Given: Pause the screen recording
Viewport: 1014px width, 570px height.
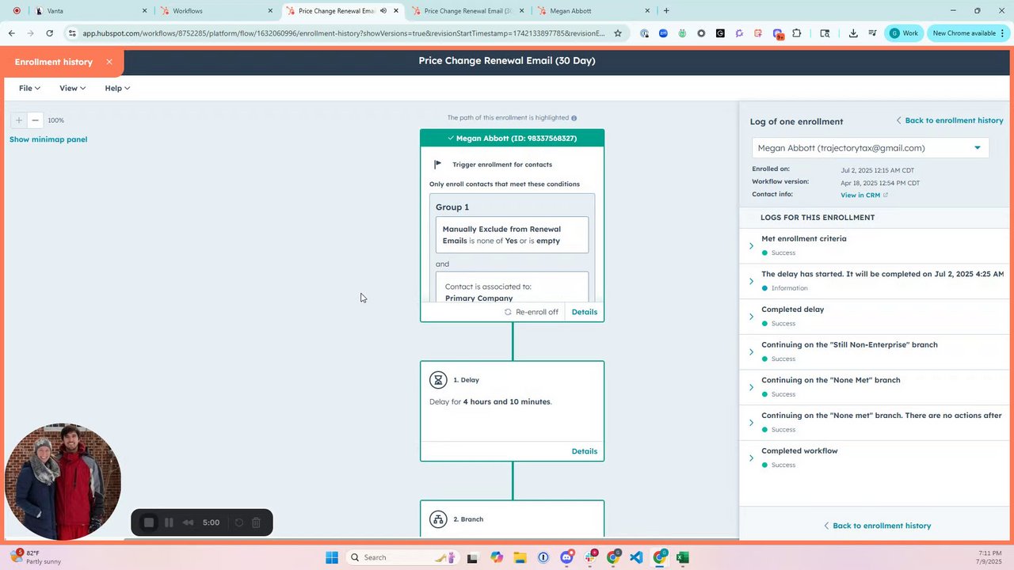Looking at the screenshot, I should click(x=169, y=522).
